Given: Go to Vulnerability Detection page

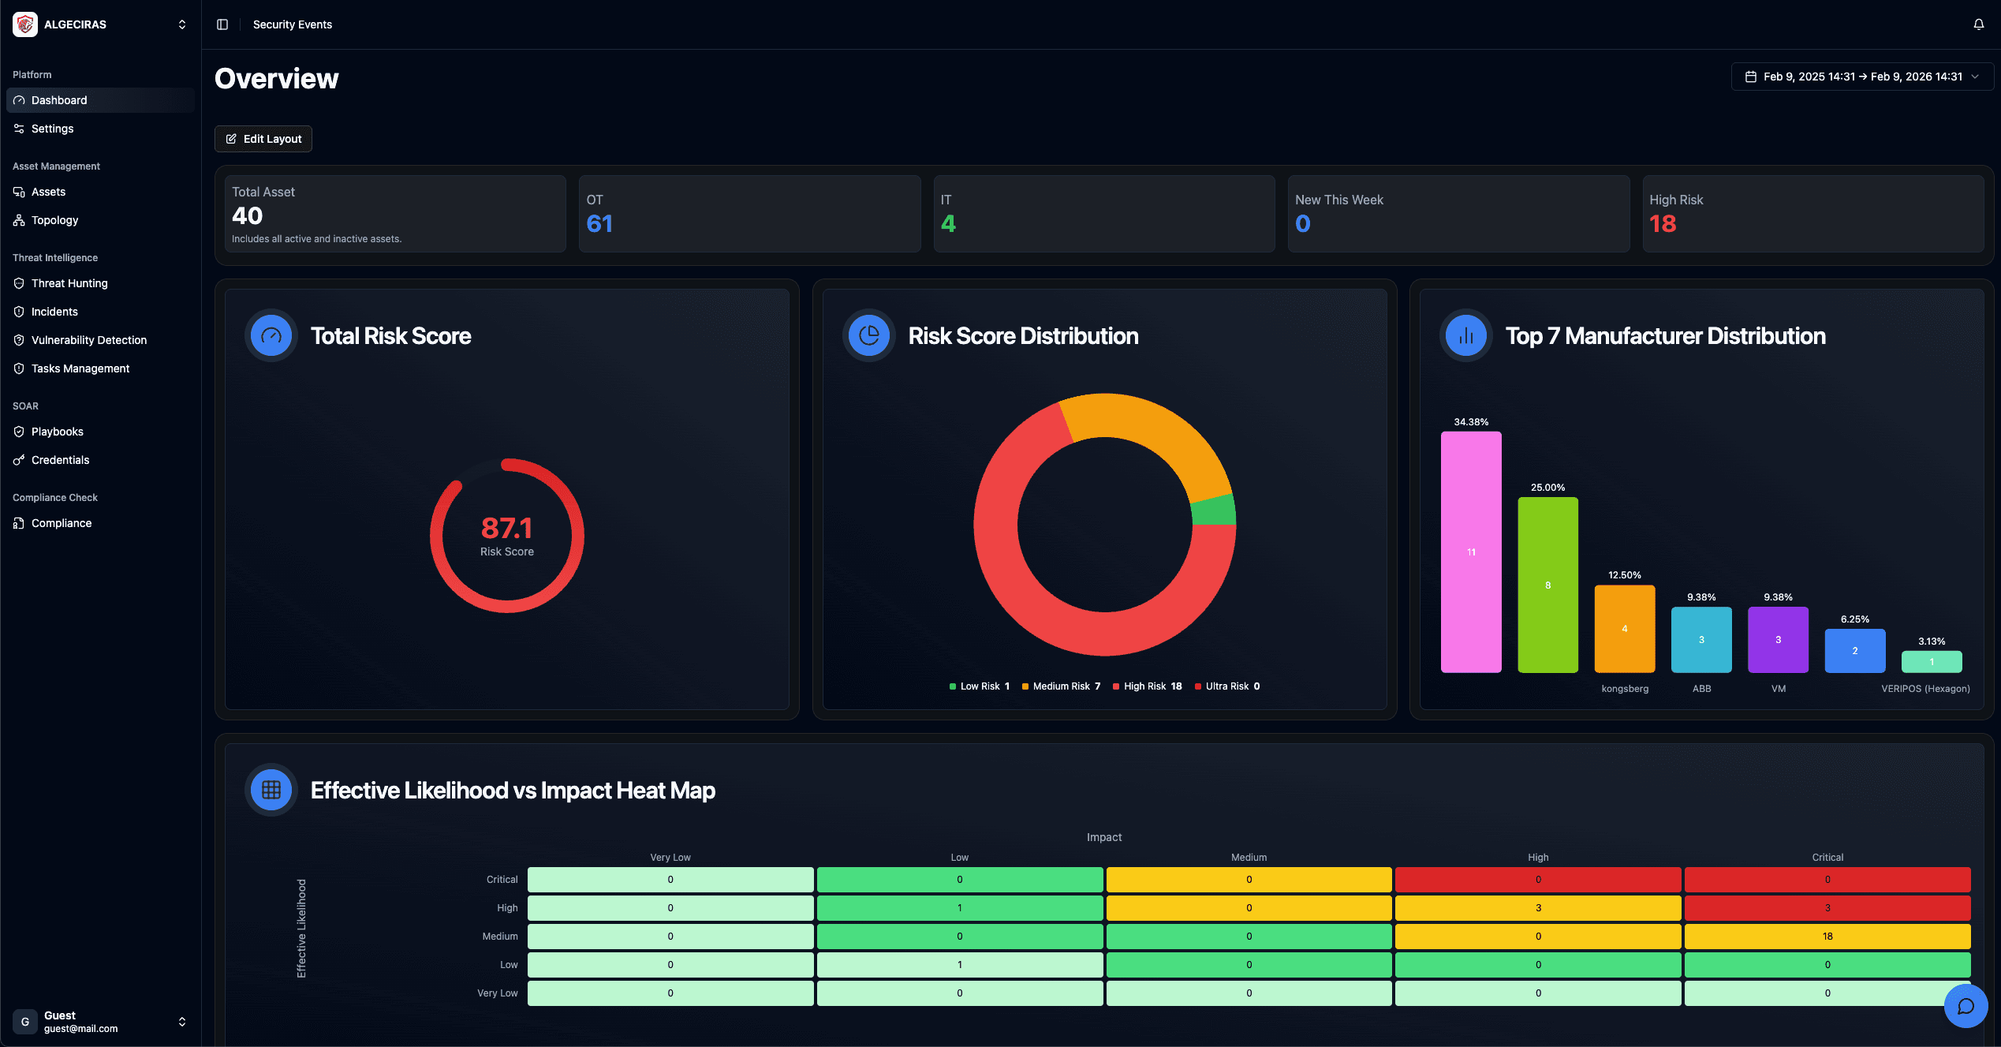Looking at the screenshot, I should pos(89,340).
